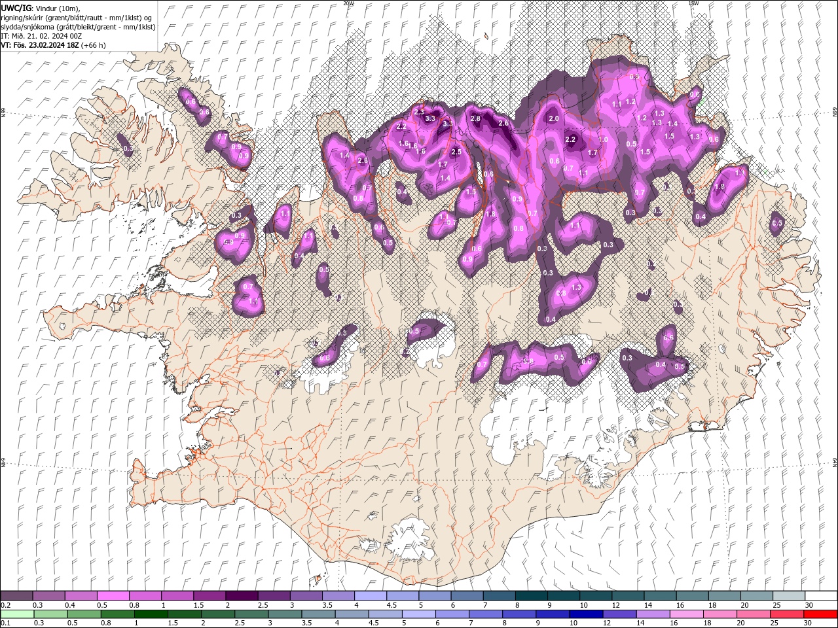The height and width of the screenshot is (628, 838).
Task: Pick the grey 25 swatch in the snow legend
Action: pos(788,596)
